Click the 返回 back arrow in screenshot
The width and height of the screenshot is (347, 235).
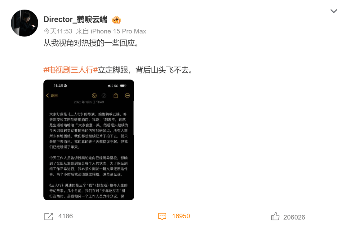coord(52,96)
